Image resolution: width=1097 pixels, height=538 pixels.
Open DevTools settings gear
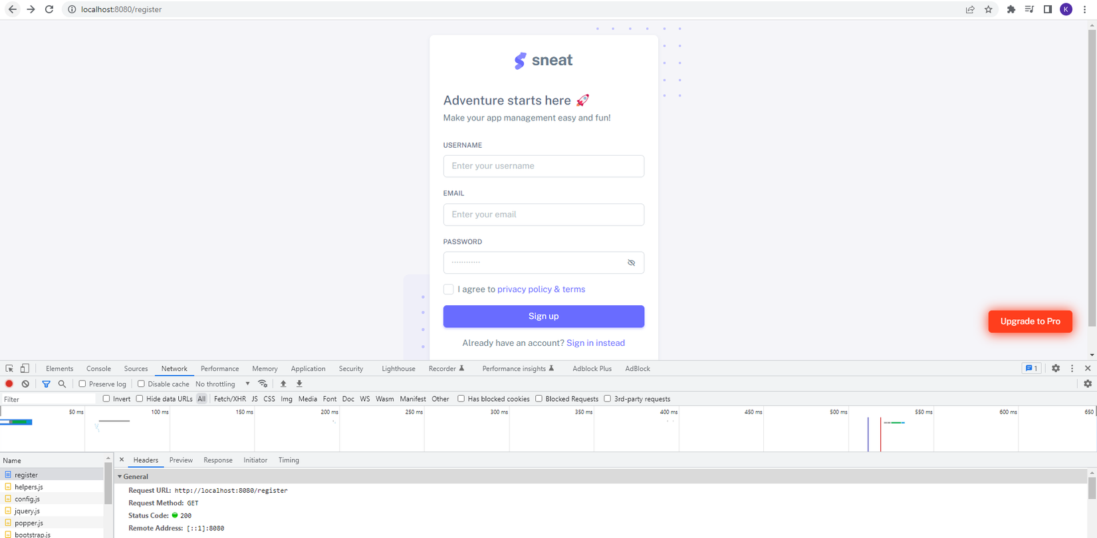(1056, 368)
